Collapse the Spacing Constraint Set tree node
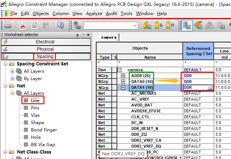The image size is (231, 159). pos(5,64)
